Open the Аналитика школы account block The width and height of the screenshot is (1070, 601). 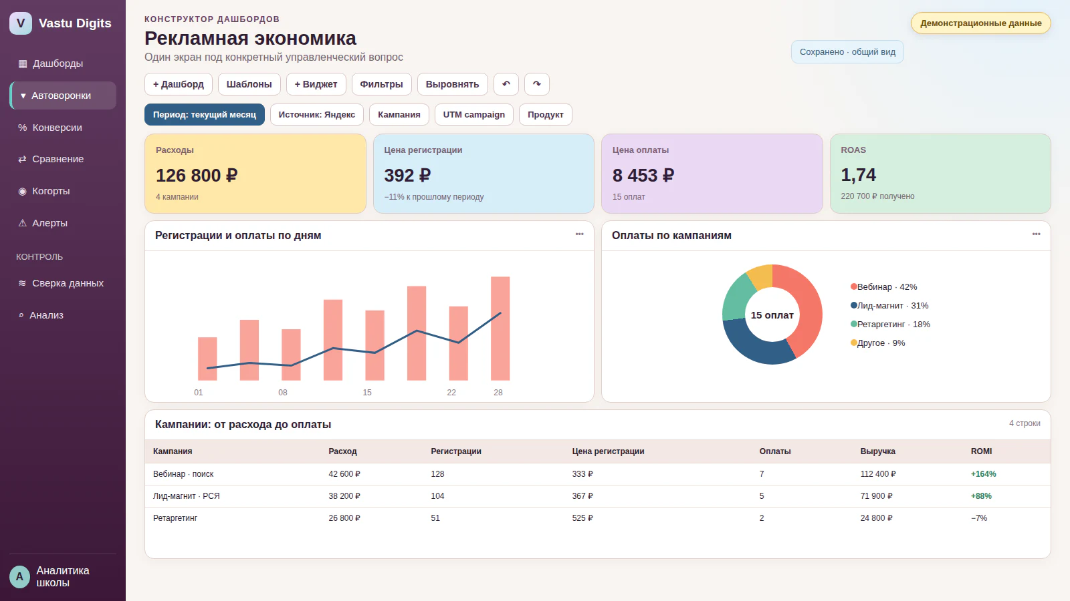63,577
